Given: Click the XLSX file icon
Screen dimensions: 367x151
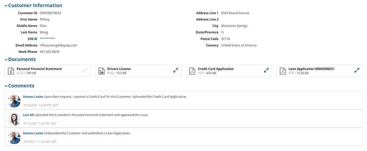Looking at the screenshot, I should (11, 71).
